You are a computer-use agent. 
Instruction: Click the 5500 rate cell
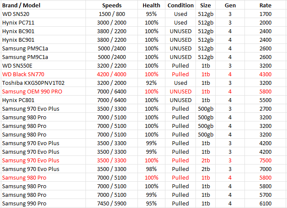pyautogui.click(x=266, y=100)
